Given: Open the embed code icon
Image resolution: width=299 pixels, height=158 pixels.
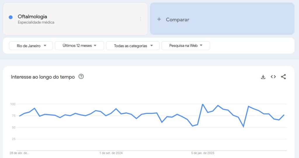Looking at the screenshot, I should (273, 77).
